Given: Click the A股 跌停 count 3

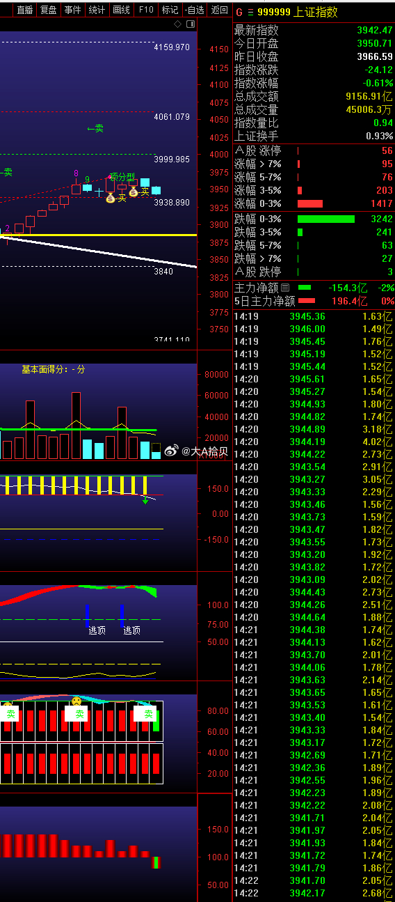Looking at the screenshot, I should click(390, 272).
